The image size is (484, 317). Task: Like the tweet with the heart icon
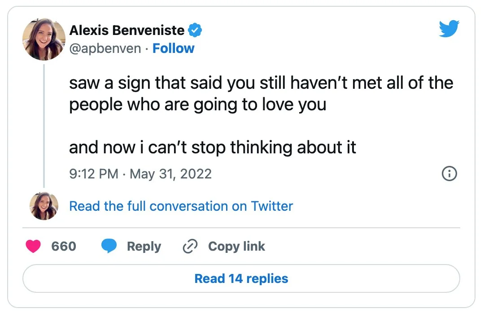point(33,246)
